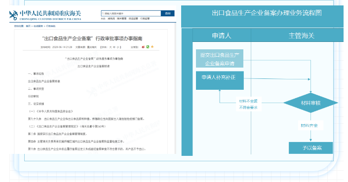
Task: Click the 文章来源 重庆海关 source text
Action: pyautogui.click(x=86, y=47)
